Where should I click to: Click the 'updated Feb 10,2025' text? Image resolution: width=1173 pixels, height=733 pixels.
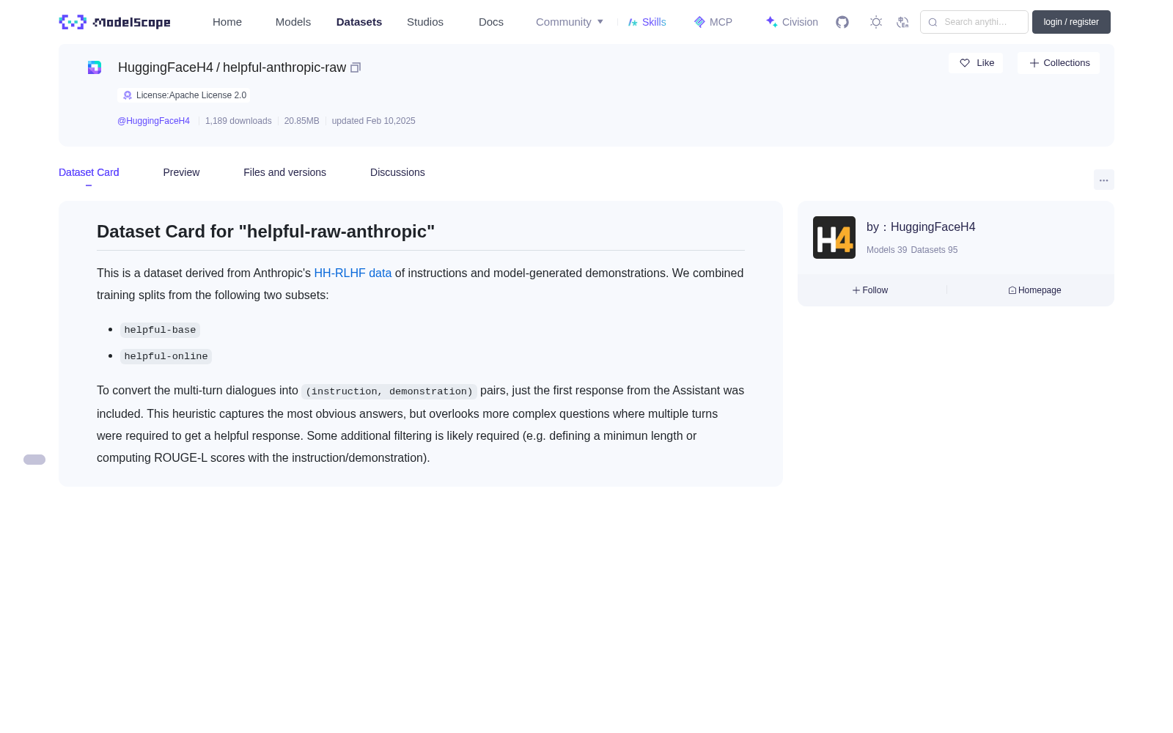(x=373, y=121)
